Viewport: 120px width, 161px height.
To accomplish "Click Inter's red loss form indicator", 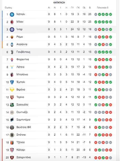I will [x=99, y=30].
